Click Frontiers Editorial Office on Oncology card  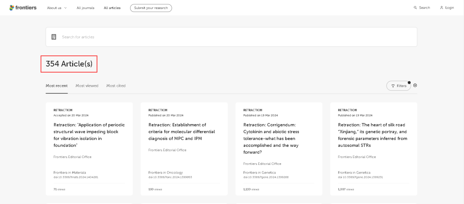tap(167, 150)
